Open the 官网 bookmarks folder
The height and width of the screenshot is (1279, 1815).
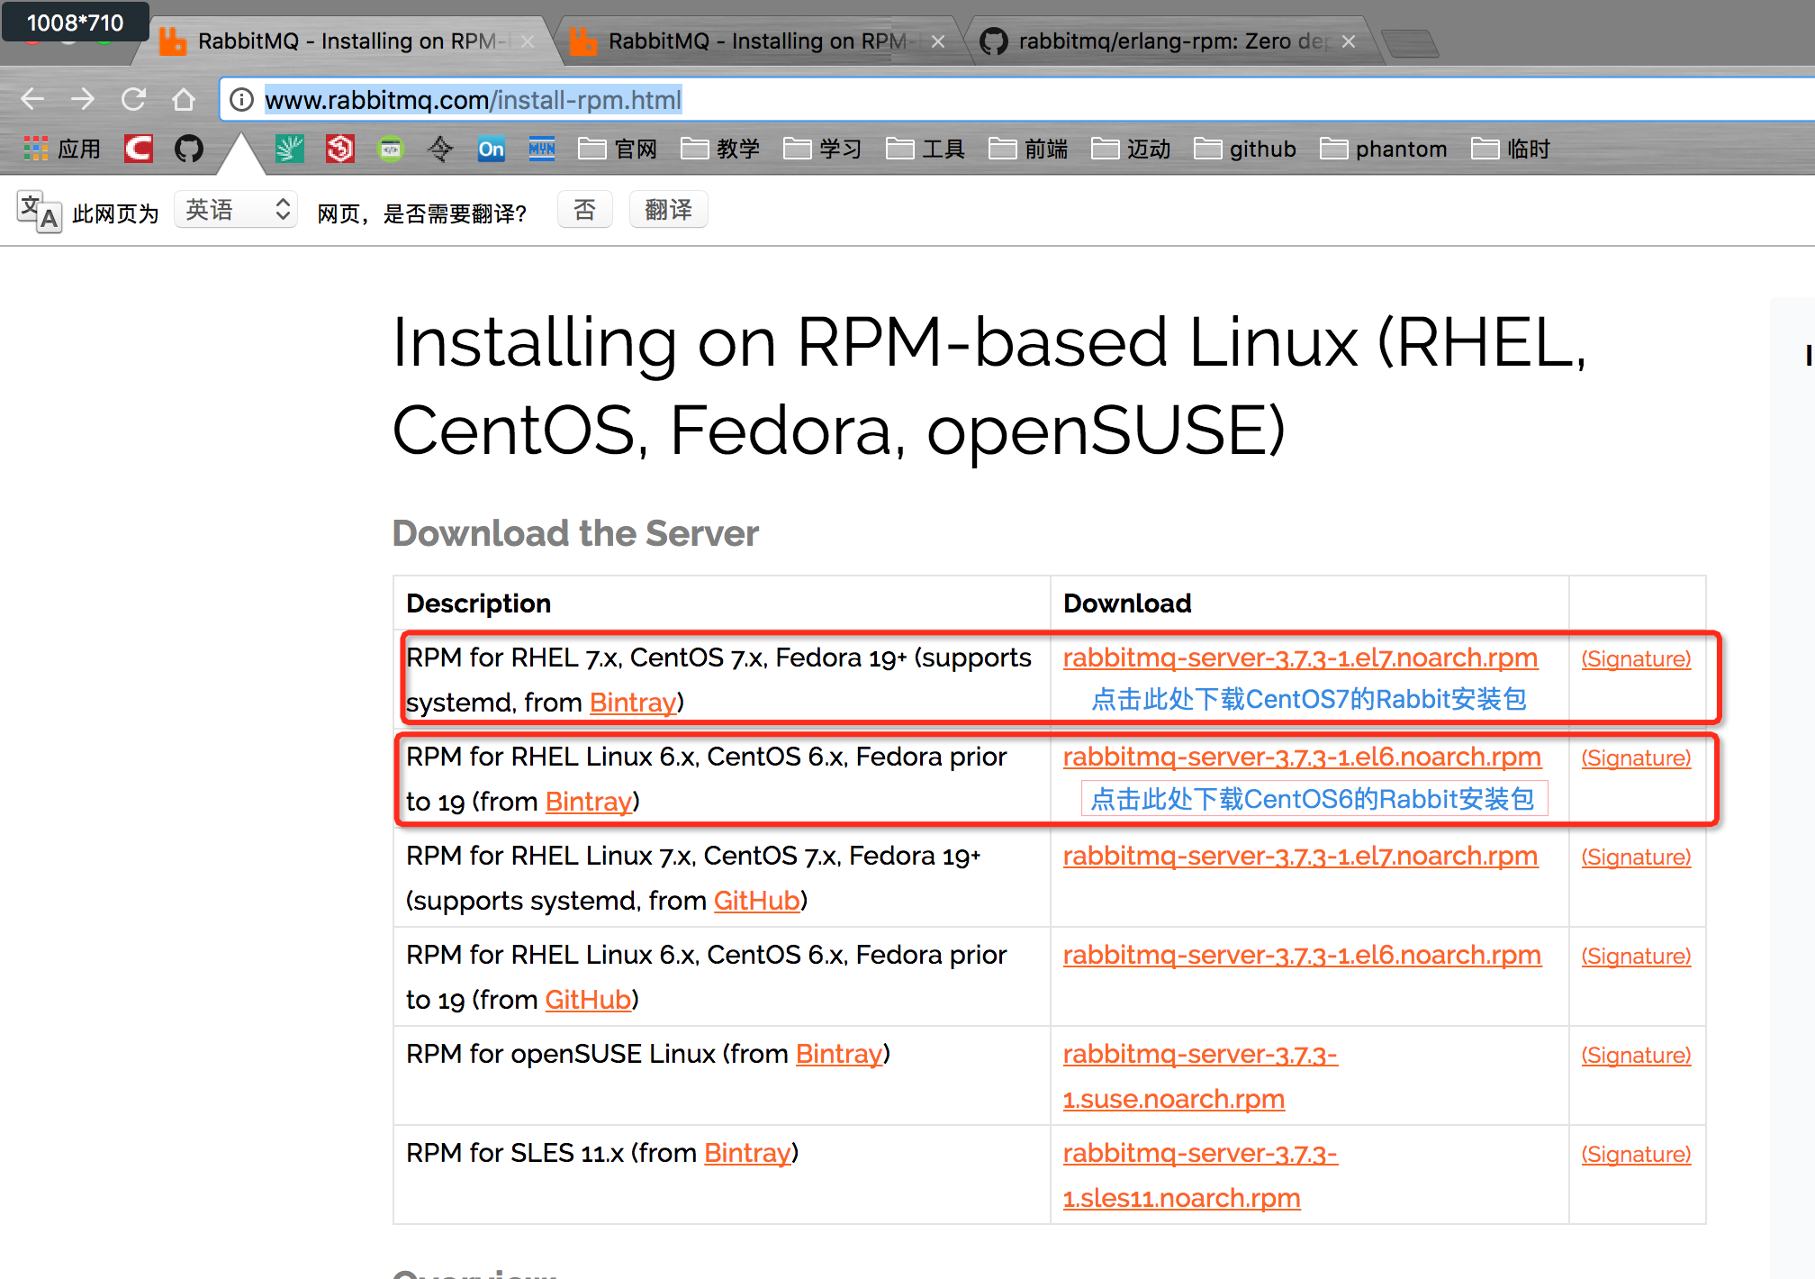pos(618,149)
